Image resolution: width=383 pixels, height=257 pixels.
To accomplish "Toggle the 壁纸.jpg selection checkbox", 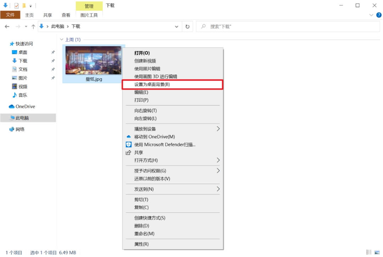I will pos(67,47).
